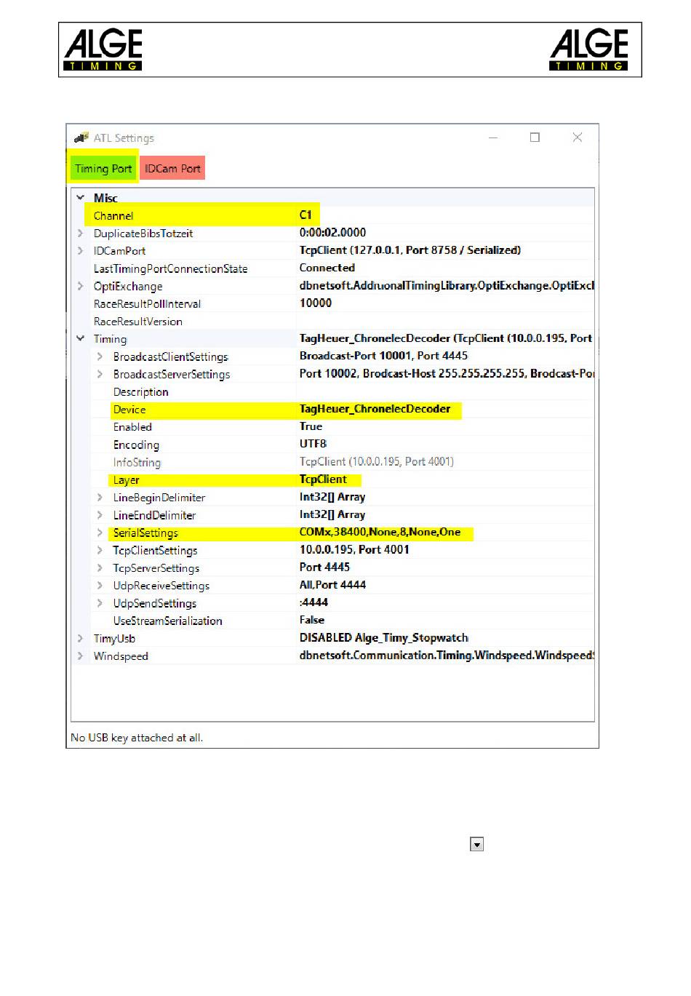Open the IDCam Port tab
The width and height of the screenshot is (691, 996).
point(172,168)
